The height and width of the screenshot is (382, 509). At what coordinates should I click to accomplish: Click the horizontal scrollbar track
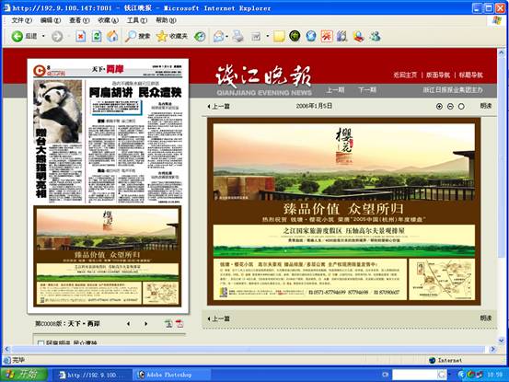[x=249, y=349]
